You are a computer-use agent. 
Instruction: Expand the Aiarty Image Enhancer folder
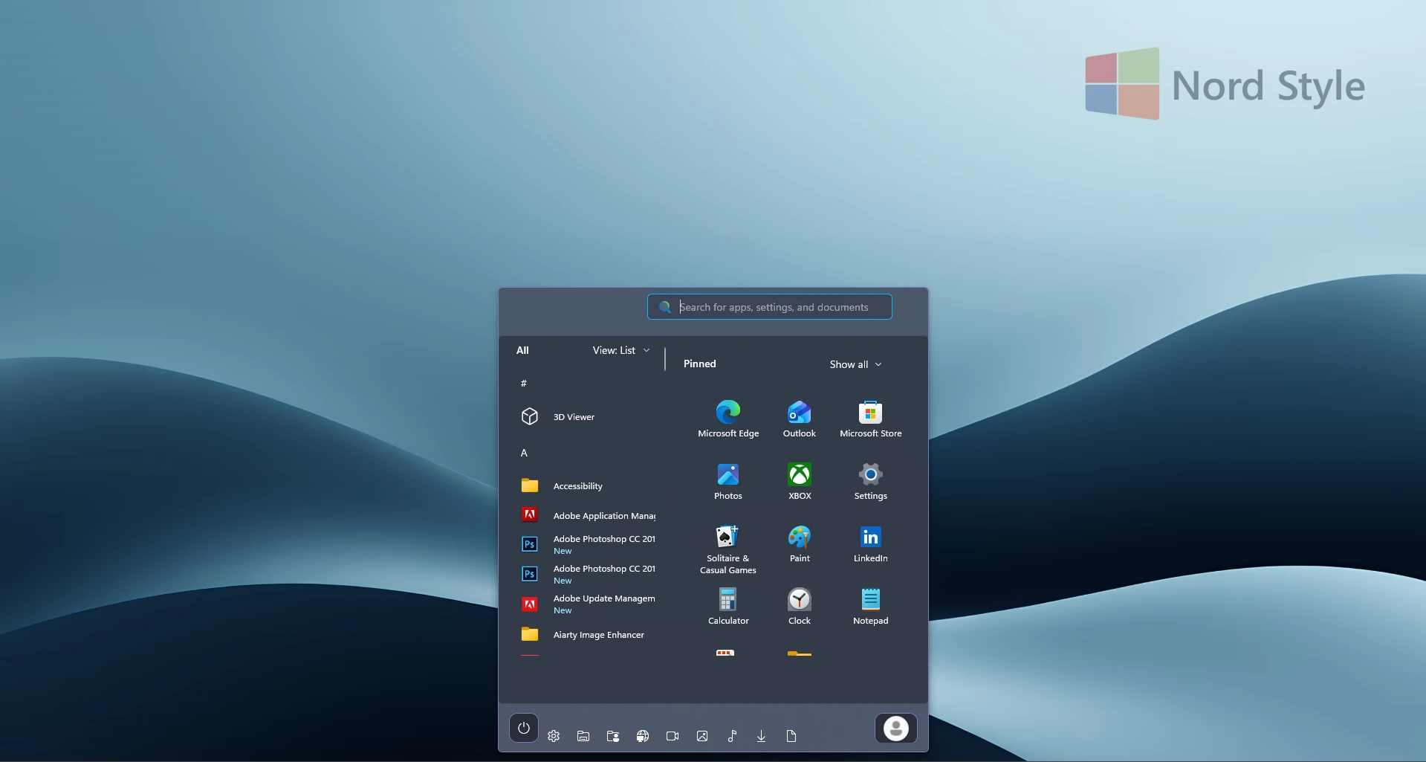click(x=586, y=634)
